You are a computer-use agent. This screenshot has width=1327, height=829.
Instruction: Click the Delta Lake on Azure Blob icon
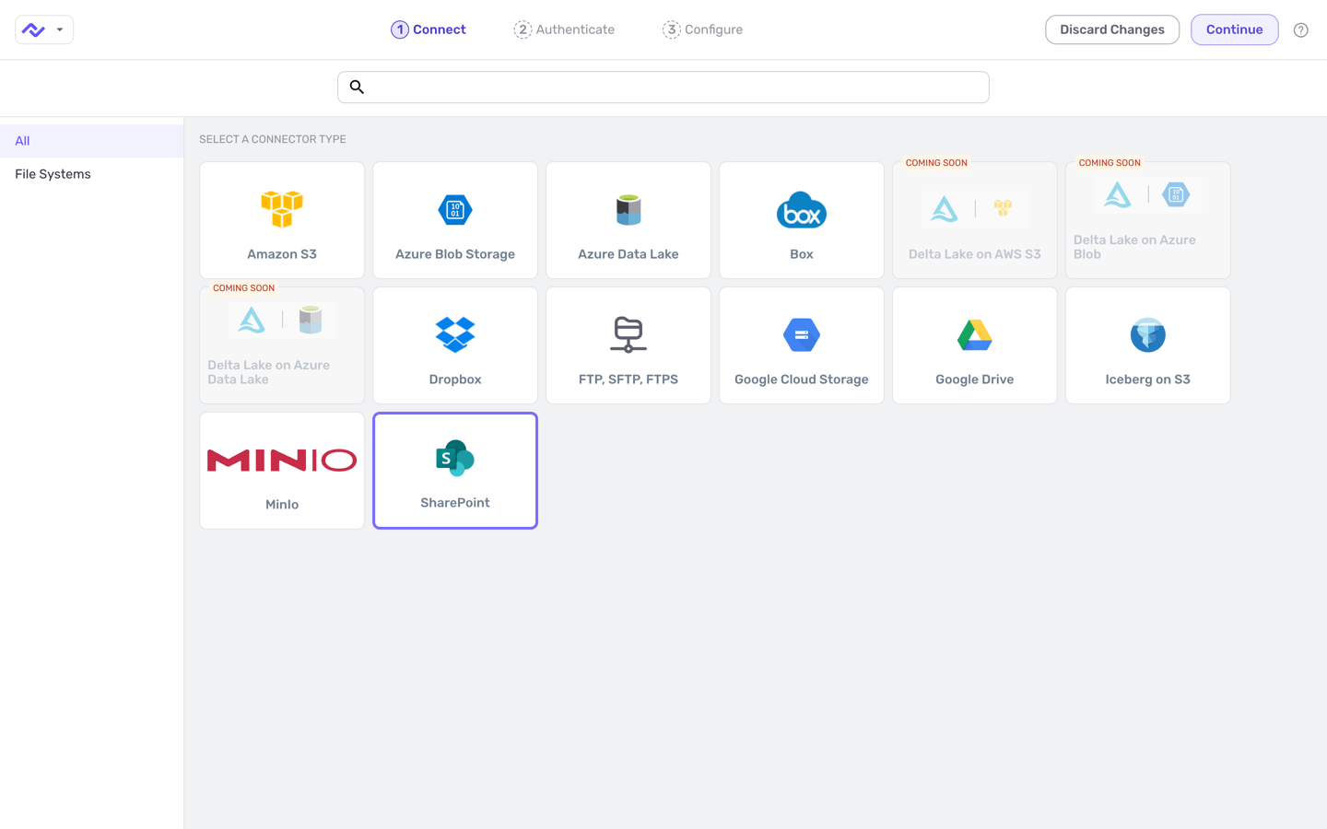click(x=1148, y=194)
